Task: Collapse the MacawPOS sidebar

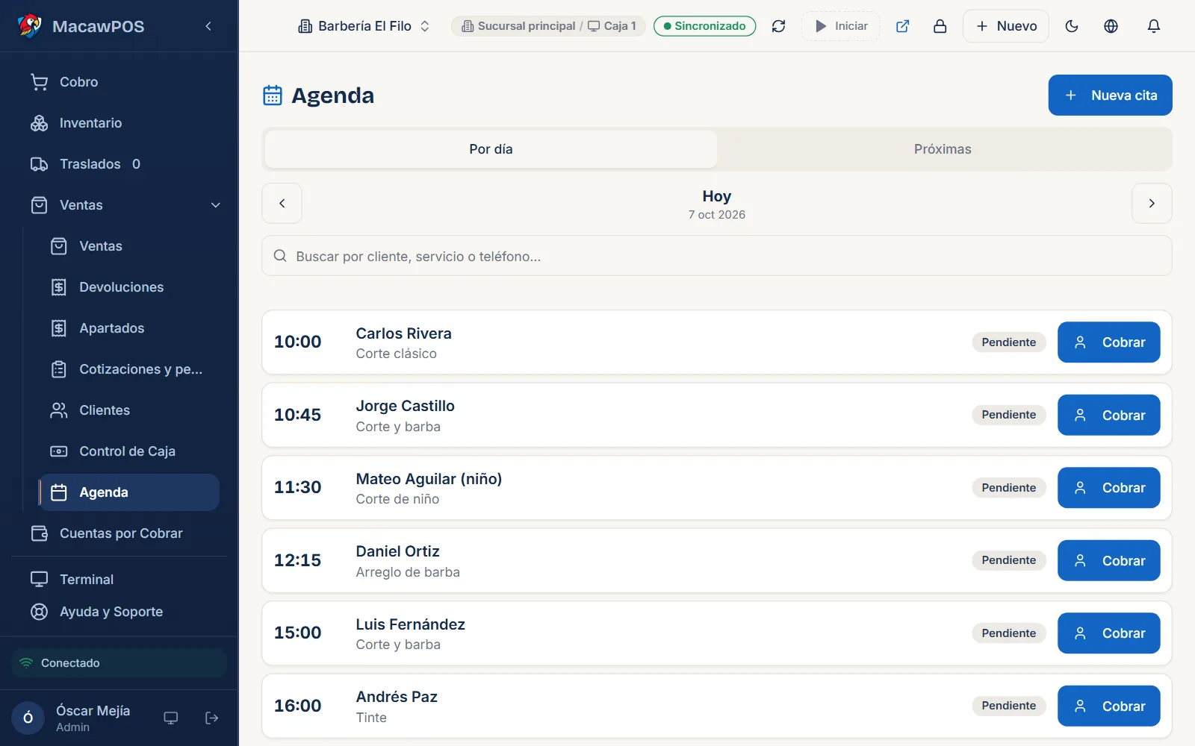Action: [208, 26]
